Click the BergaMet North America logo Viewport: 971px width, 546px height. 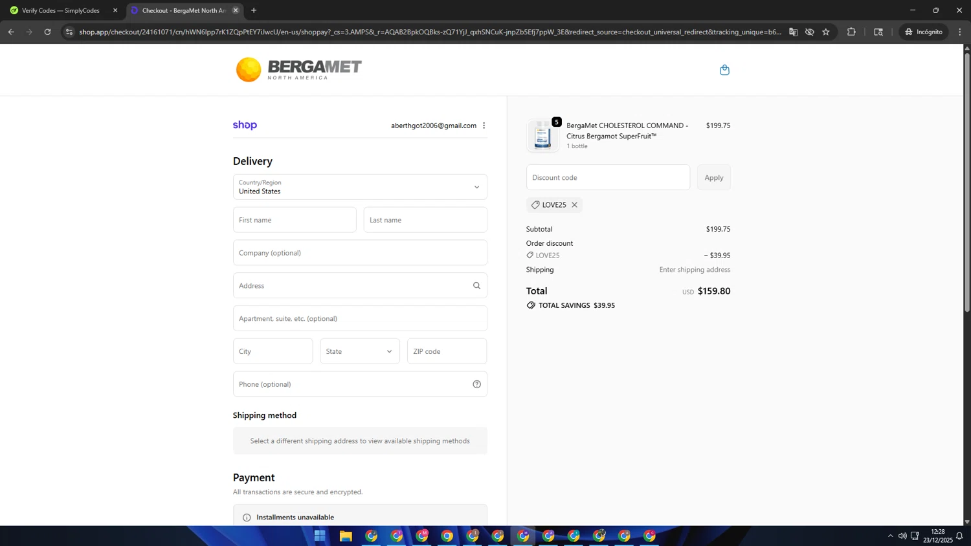point(298,69)
